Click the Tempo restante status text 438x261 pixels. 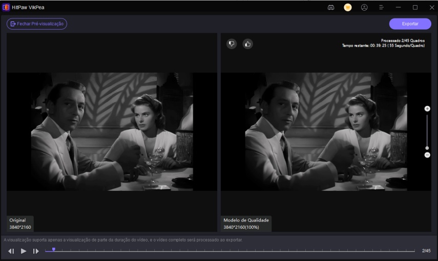[383, 46]
